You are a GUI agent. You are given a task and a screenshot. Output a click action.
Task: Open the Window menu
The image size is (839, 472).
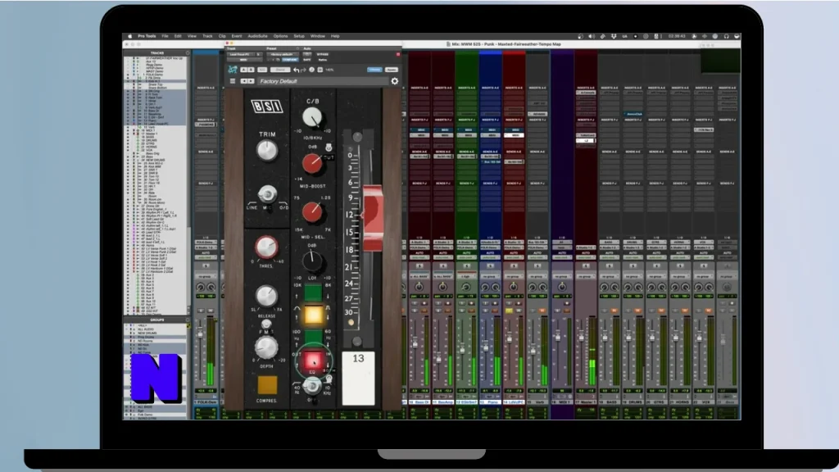pyautogui.click(x=317, y=36)
